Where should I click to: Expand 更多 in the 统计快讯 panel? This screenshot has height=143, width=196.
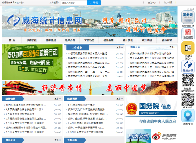click(57, 99)
